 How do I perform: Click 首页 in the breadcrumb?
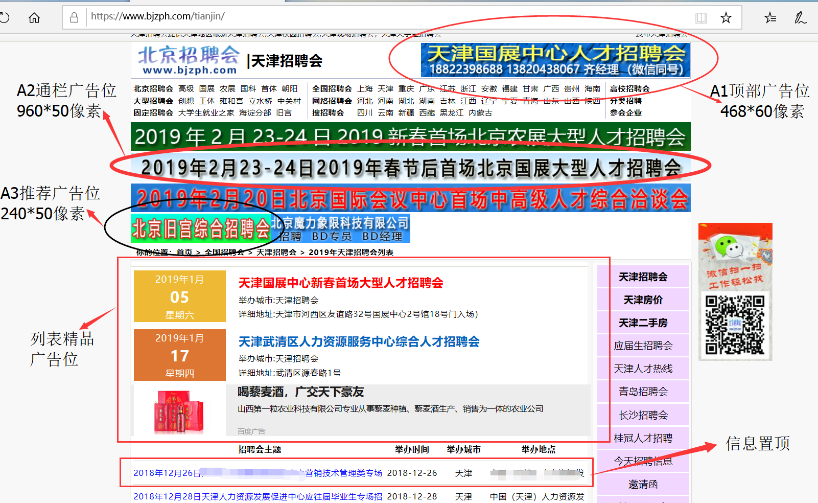pos(184,252)
